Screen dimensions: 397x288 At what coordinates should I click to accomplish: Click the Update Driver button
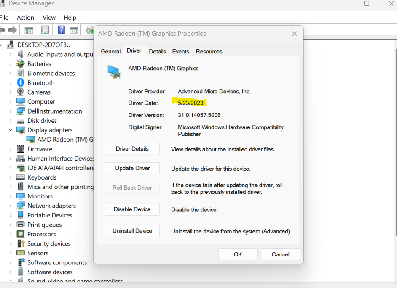coord(132,168)
